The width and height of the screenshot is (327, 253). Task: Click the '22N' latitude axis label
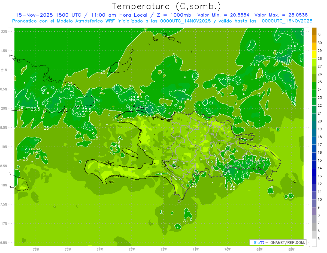(4, 32)
